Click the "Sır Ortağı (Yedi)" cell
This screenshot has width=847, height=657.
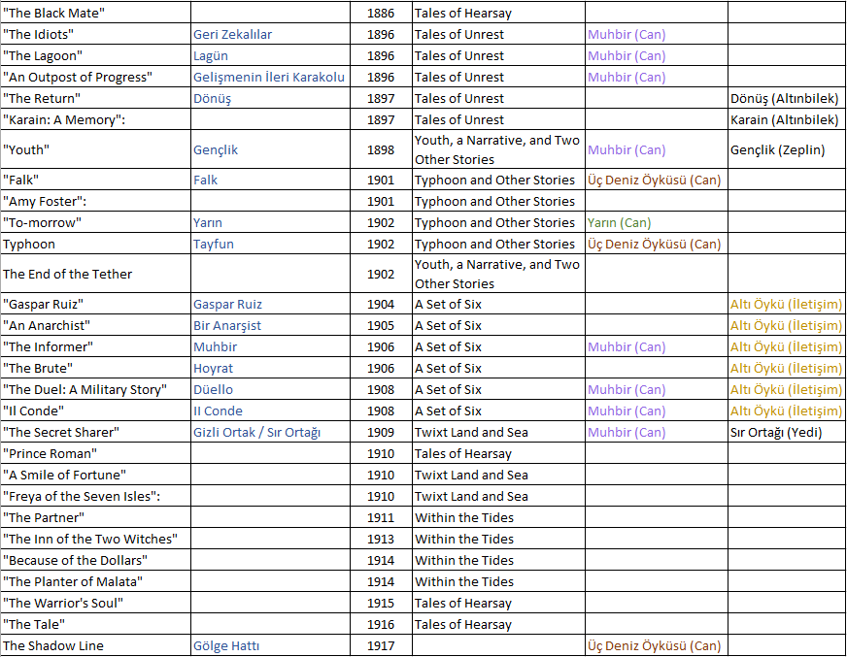[776, 432]
